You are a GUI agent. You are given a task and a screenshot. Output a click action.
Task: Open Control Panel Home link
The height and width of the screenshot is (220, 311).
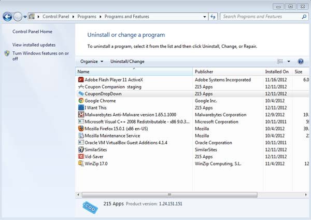(x=32, y=32)
